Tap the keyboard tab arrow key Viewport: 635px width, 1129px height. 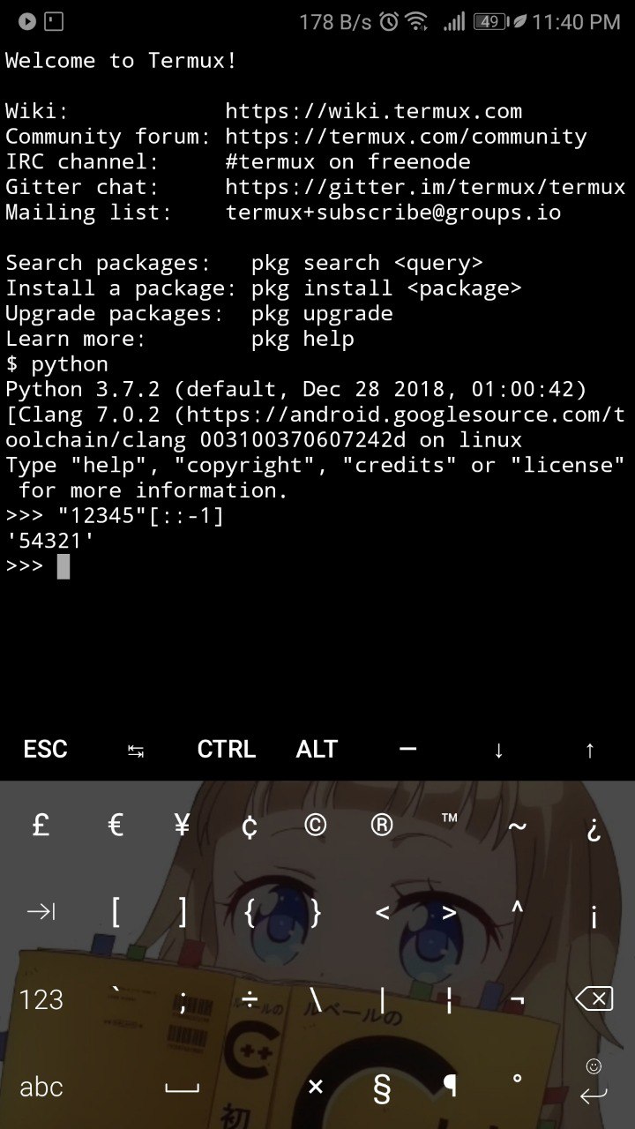coord(41,912)
